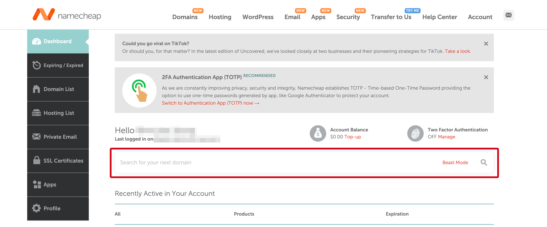This screenshot has height=227, width=547.
Task: Click 'Switch to Authentication App (TOTP) now' link
Action: (x=210, y=103)
